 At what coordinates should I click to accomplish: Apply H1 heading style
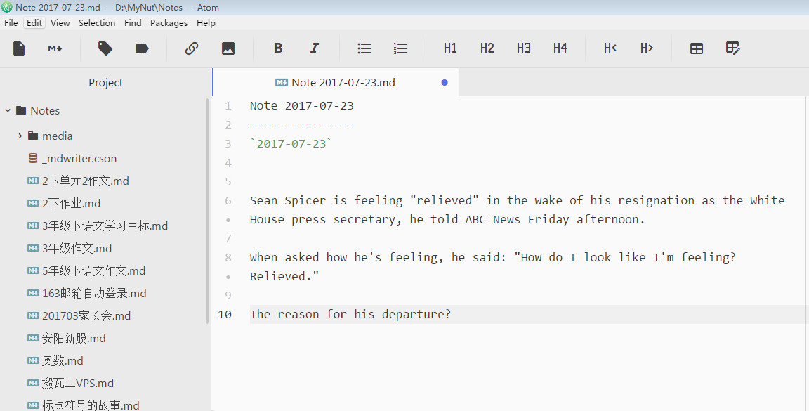pyautogui.click(x=450, y=48)
